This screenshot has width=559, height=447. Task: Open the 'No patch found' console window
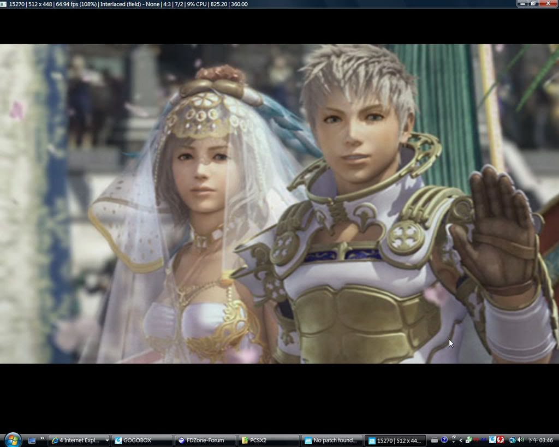[x=332, y=440]
